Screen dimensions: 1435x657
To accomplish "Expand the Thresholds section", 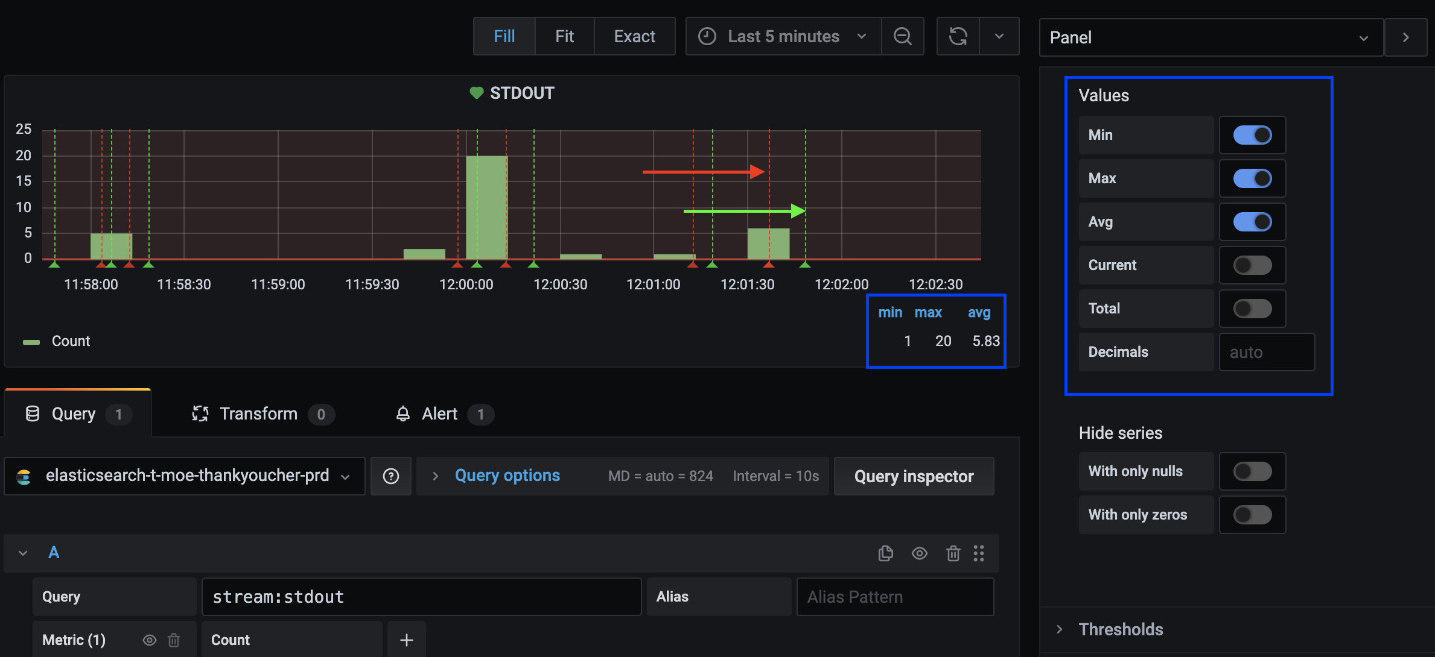I will (x=1121, y=629).
